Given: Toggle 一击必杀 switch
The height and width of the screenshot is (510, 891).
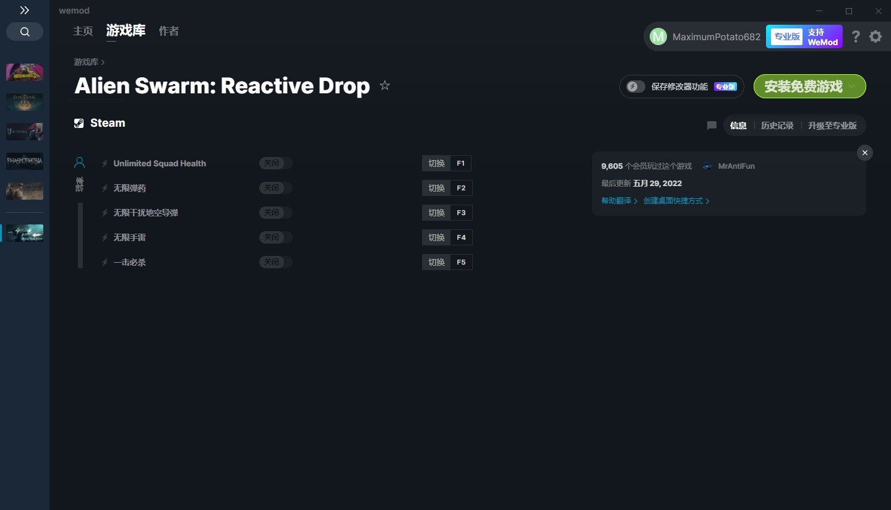Looking at the screenshot, I should click(x=275, y=262).
